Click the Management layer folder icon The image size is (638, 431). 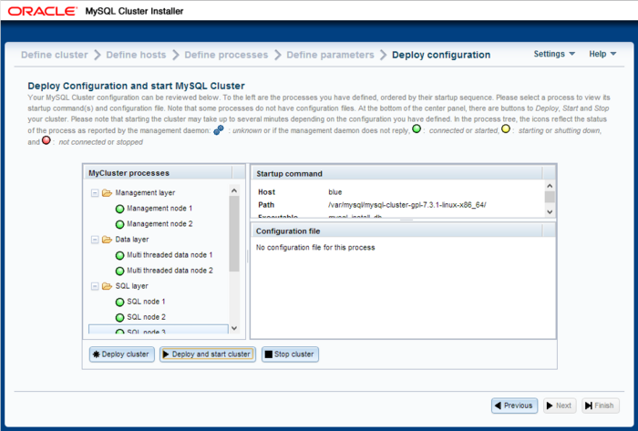click(x=107, y=193)
